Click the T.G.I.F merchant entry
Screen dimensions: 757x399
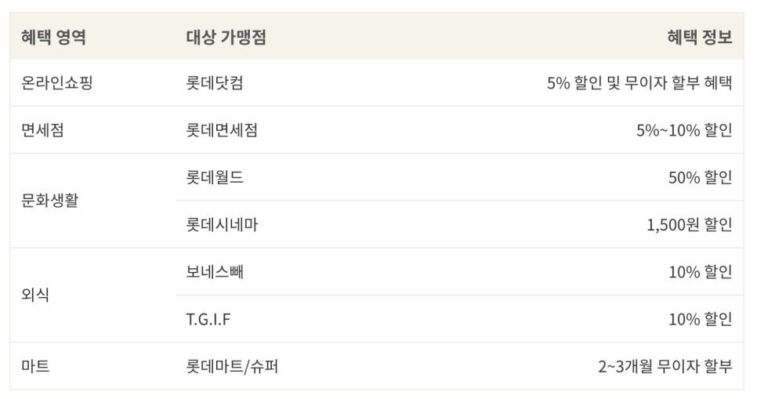[208, 319]
